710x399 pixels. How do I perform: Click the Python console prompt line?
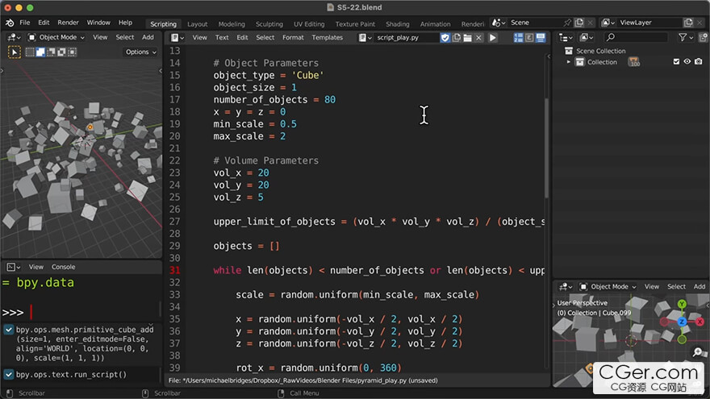tap(81, 313)
